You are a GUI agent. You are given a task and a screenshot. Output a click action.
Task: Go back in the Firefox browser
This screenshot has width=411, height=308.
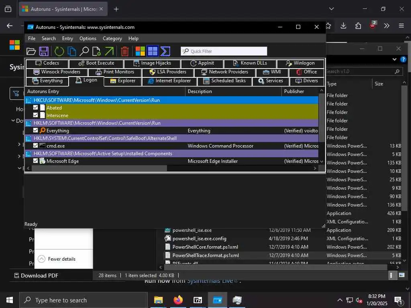(10, 26)
